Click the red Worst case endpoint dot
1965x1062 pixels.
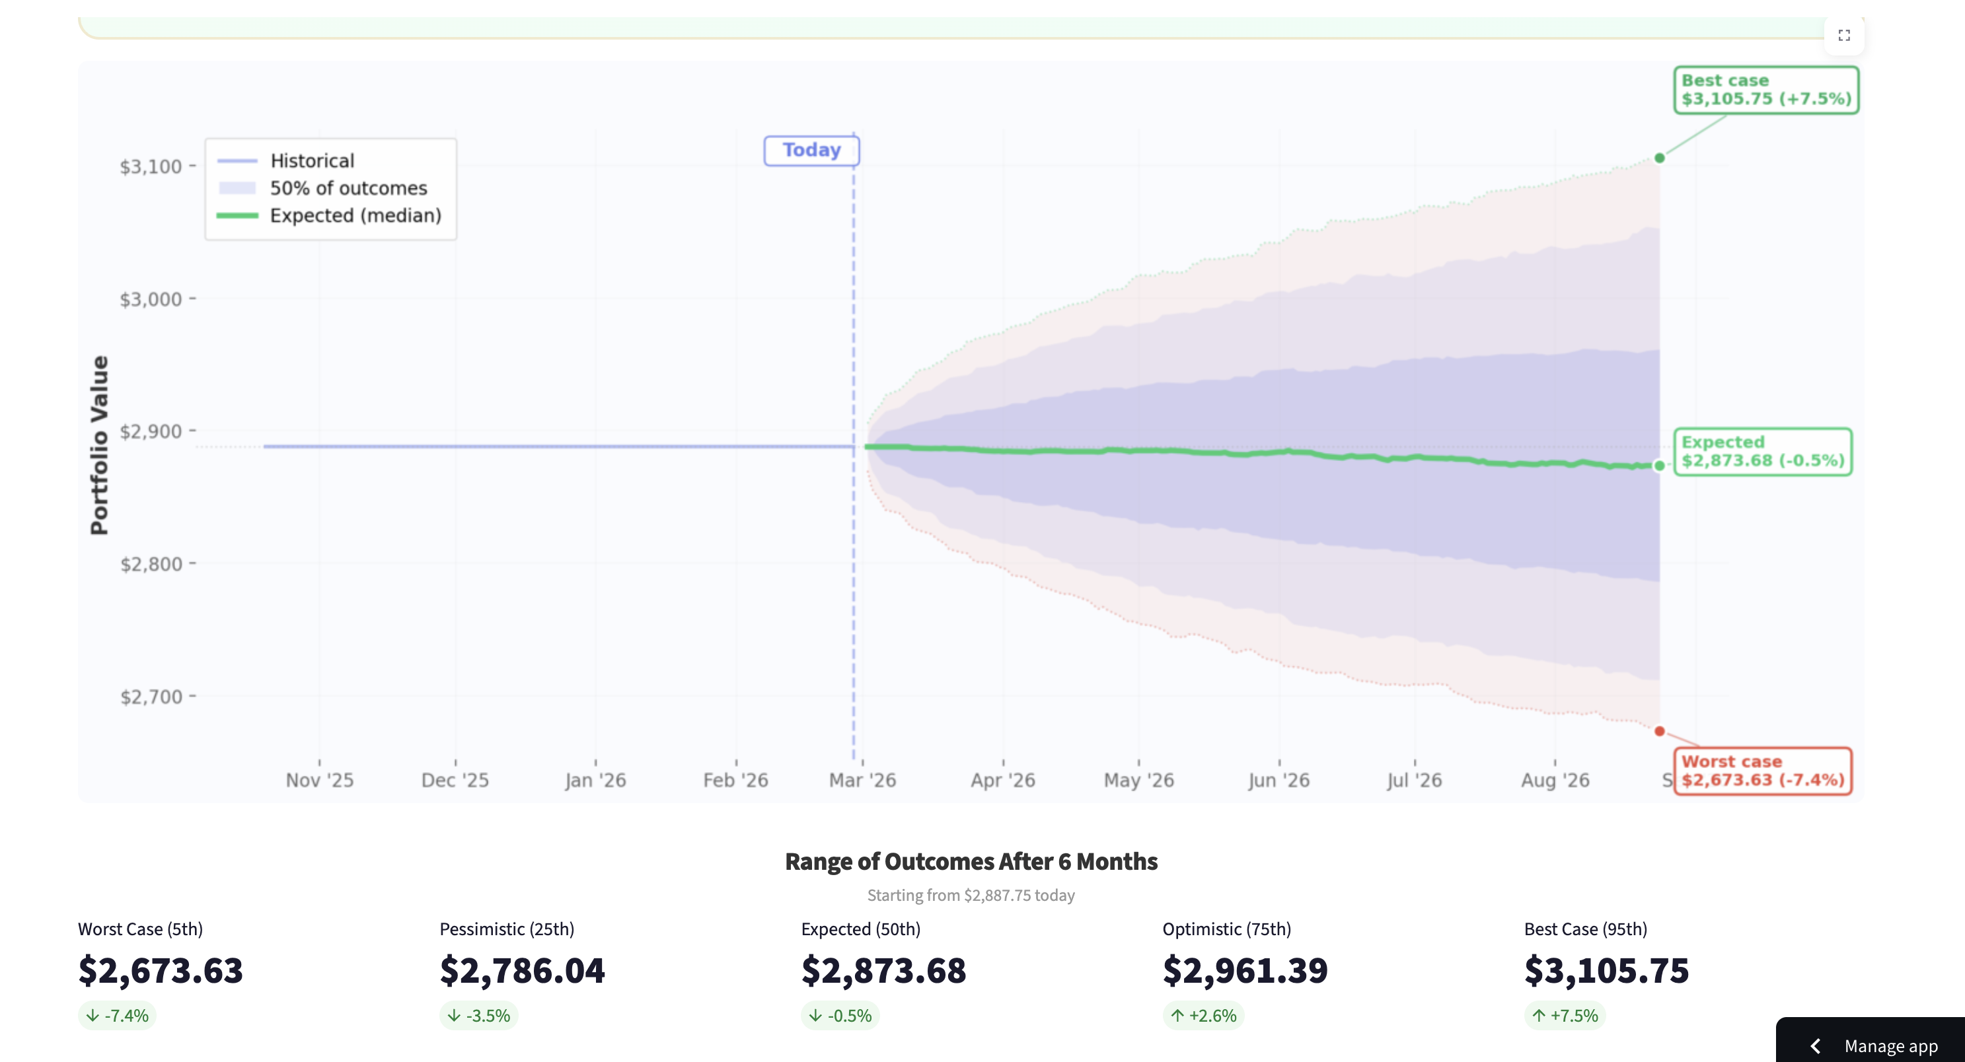[x=1659, y=731]
